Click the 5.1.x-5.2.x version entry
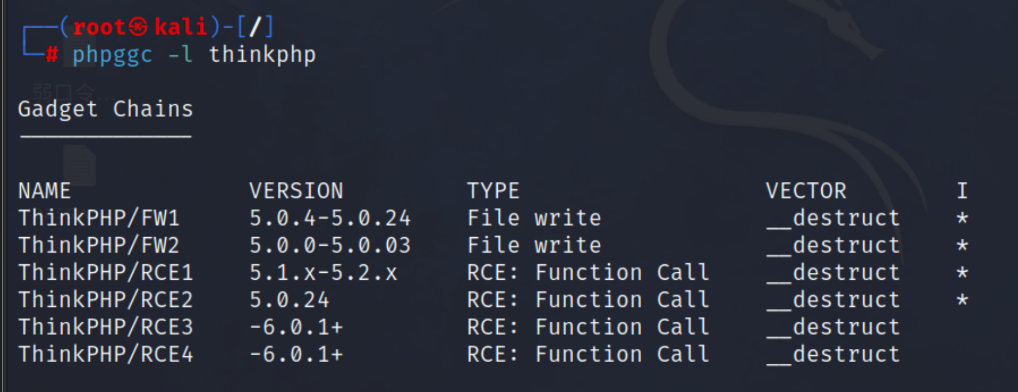 pyautogui.click(x=323, y=273)
